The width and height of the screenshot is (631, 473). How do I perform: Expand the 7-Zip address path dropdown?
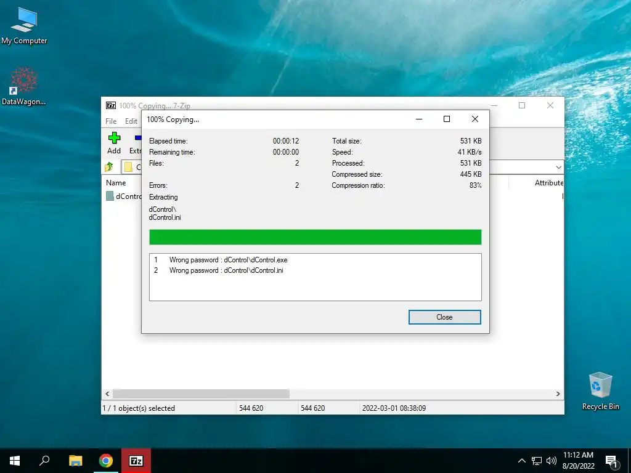(x=558, y=167)
